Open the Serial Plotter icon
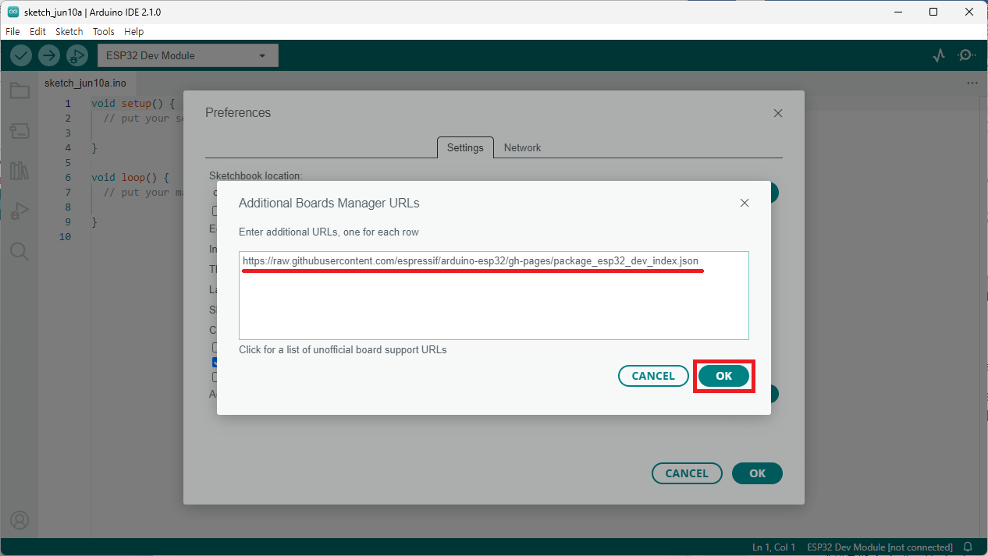Screen dimensions: 988x556 940,55
